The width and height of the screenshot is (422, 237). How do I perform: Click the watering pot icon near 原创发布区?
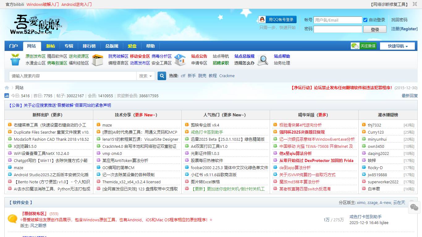click(15, 60)
